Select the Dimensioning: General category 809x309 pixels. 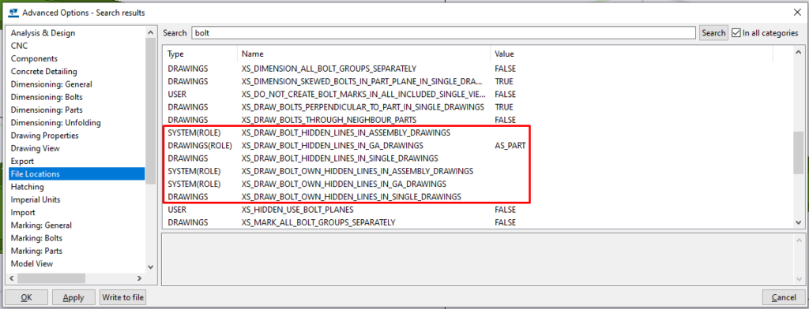point(51,84)
